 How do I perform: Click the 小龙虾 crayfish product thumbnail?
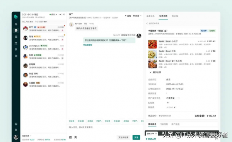153,44
